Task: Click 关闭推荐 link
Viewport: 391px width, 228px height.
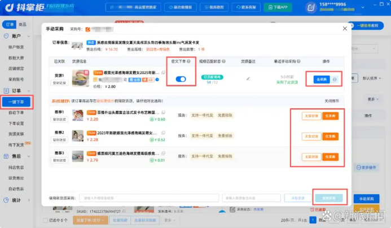Action: tap(332, 101)
